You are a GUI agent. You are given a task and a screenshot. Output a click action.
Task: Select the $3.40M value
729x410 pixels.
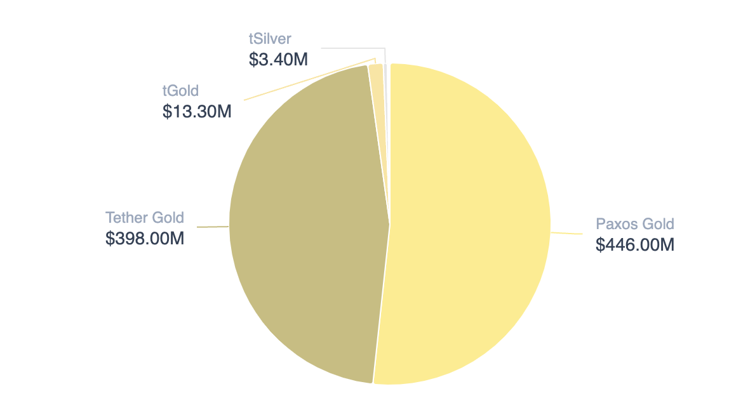coord(278,60)
